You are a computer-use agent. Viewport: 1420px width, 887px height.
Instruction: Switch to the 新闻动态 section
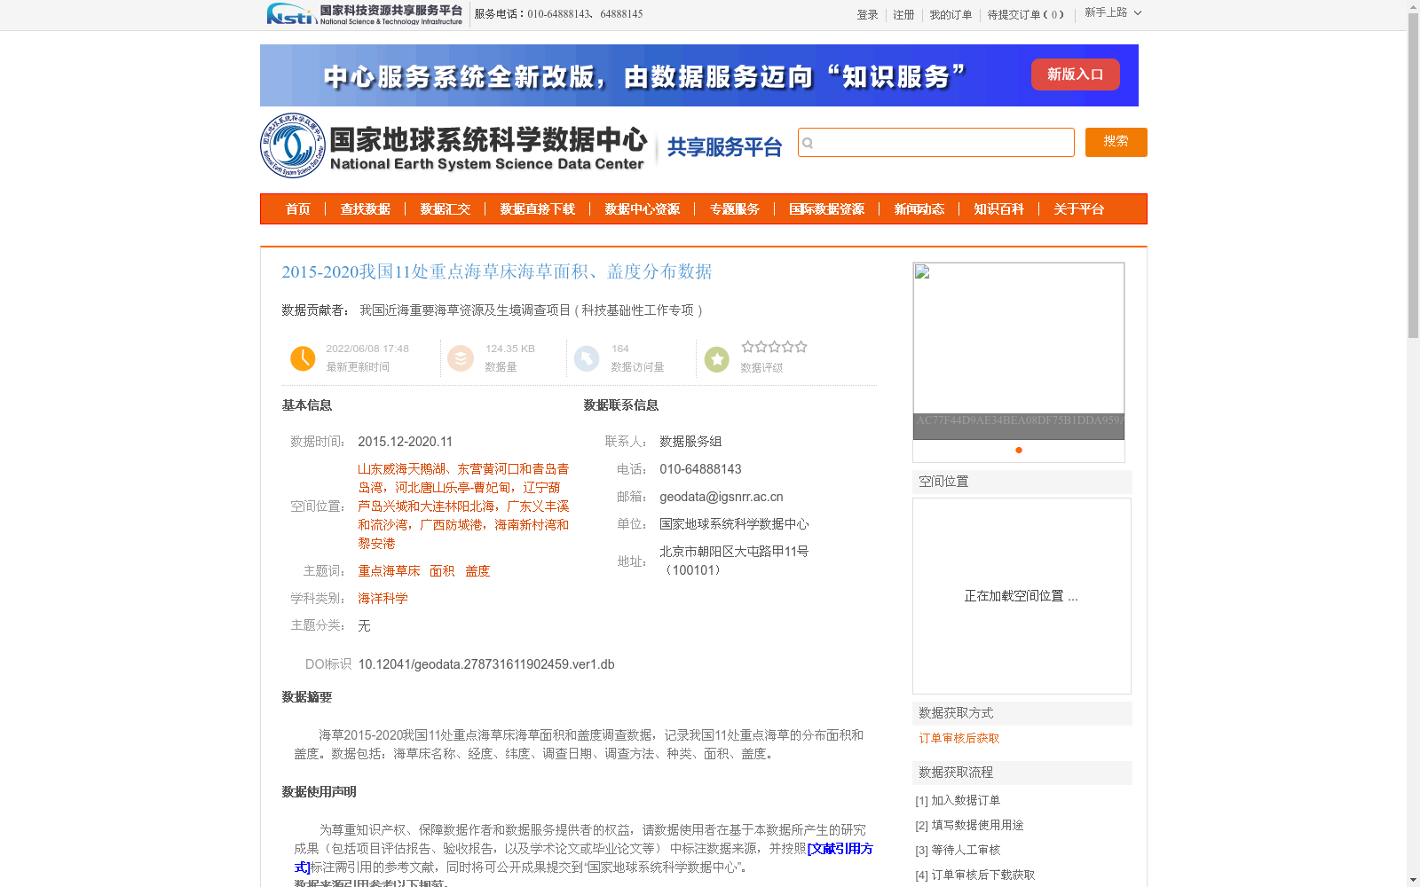[x=920, y=209]
